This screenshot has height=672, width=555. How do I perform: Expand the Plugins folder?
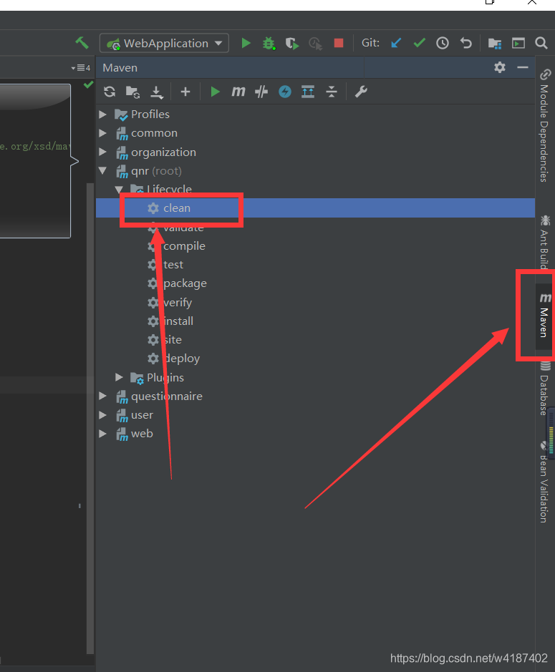click(x=119, y=377)
